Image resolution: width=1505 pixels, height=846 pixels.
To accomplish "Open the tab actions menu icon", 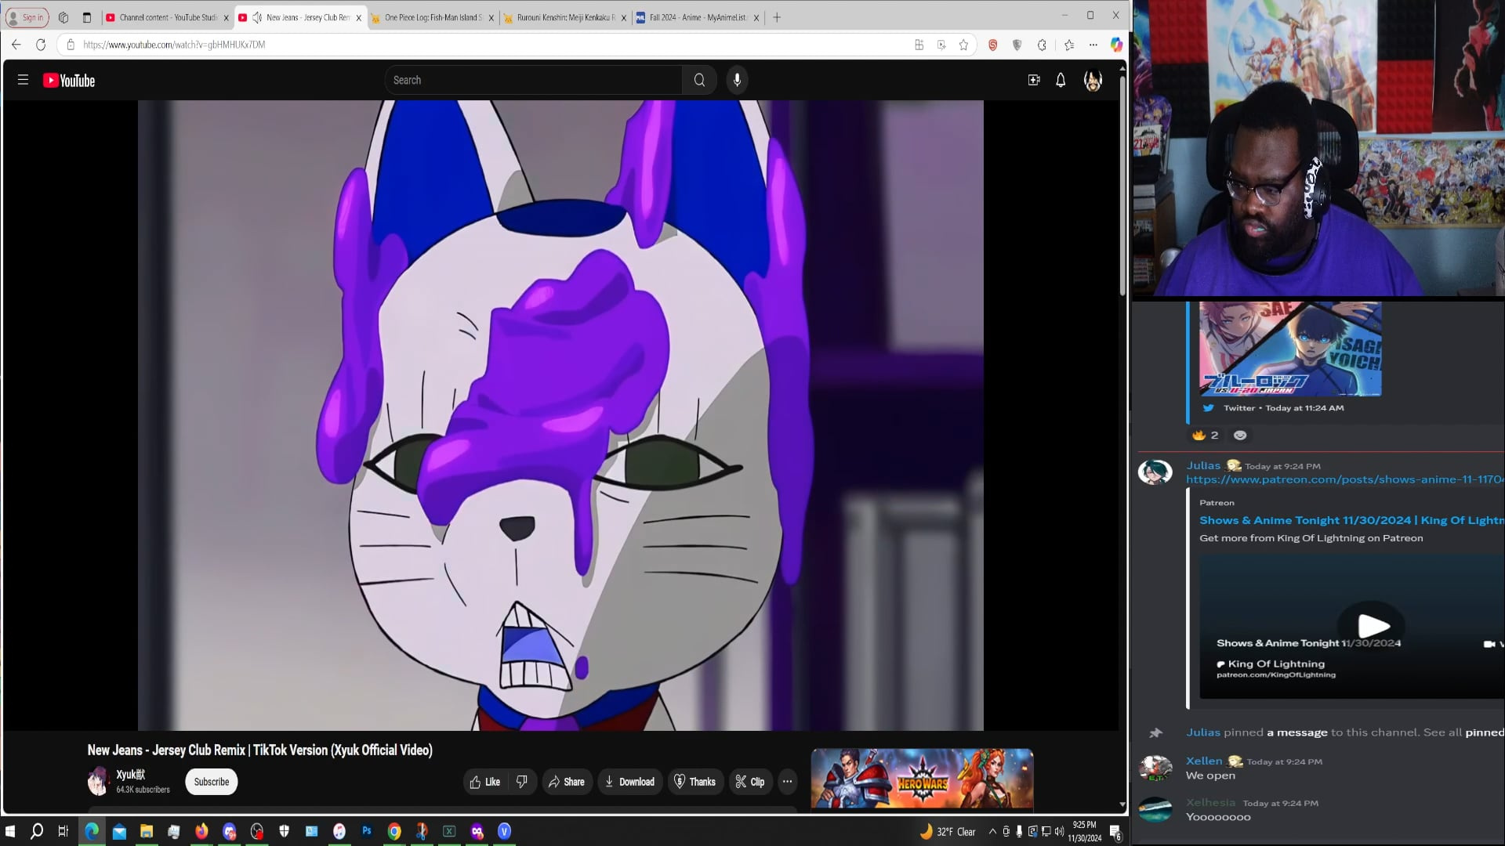I will coord(87,17).
